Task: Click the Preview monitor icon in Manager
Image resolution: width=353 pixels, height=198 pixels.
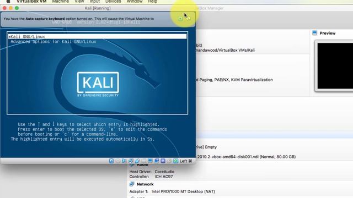Action: pos(315,33)
